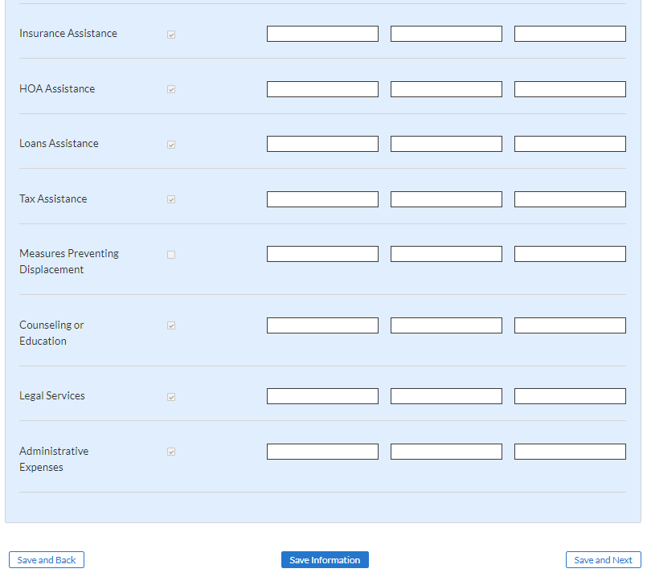Toggle the Insurance Assistance checkbox

click(171, 35)
